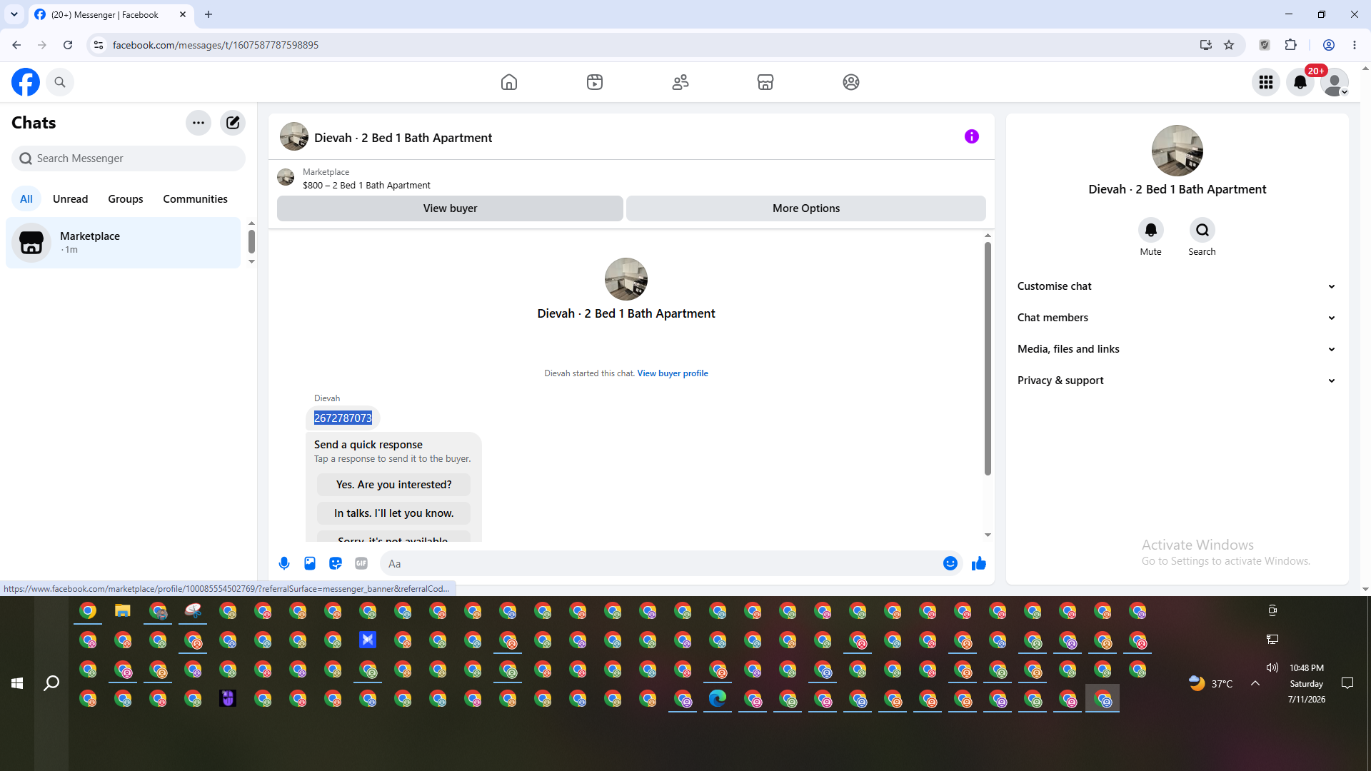Expand the Privacy & support section
The image size is (1371, 771).
pyautogui.click(x=1177, y=381)
